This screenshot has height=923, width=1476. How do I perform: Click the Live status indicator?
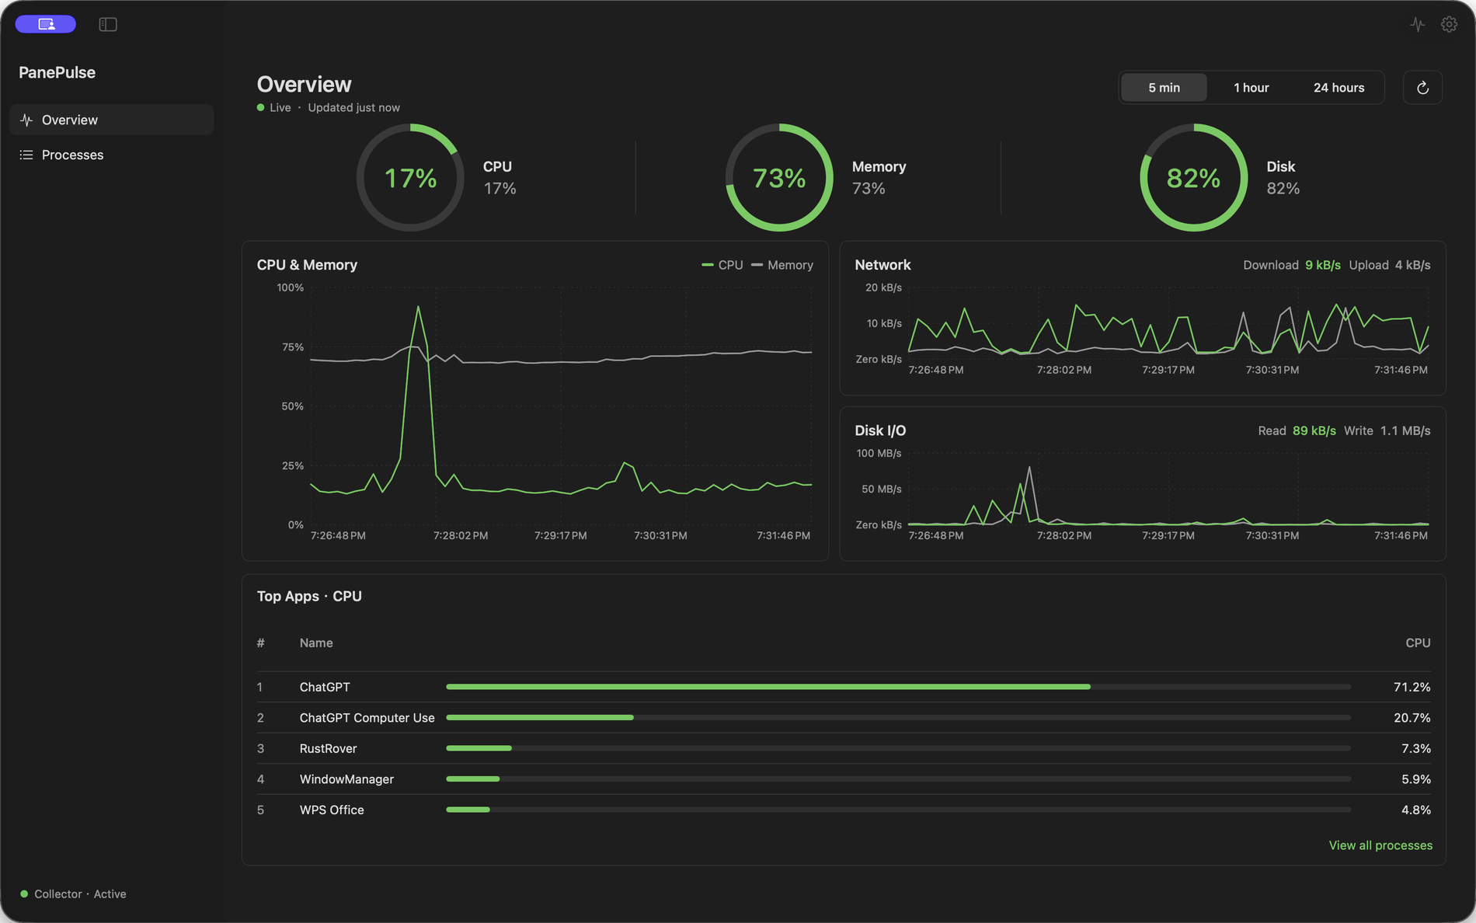[274, 107]
